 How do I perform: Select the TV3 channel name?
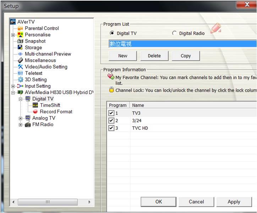[136, 113]
